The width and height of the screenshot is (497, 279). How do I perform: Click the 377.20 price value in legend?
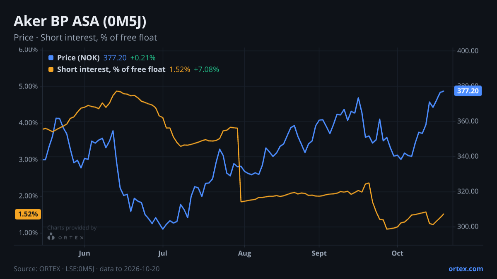coord(115,58)
